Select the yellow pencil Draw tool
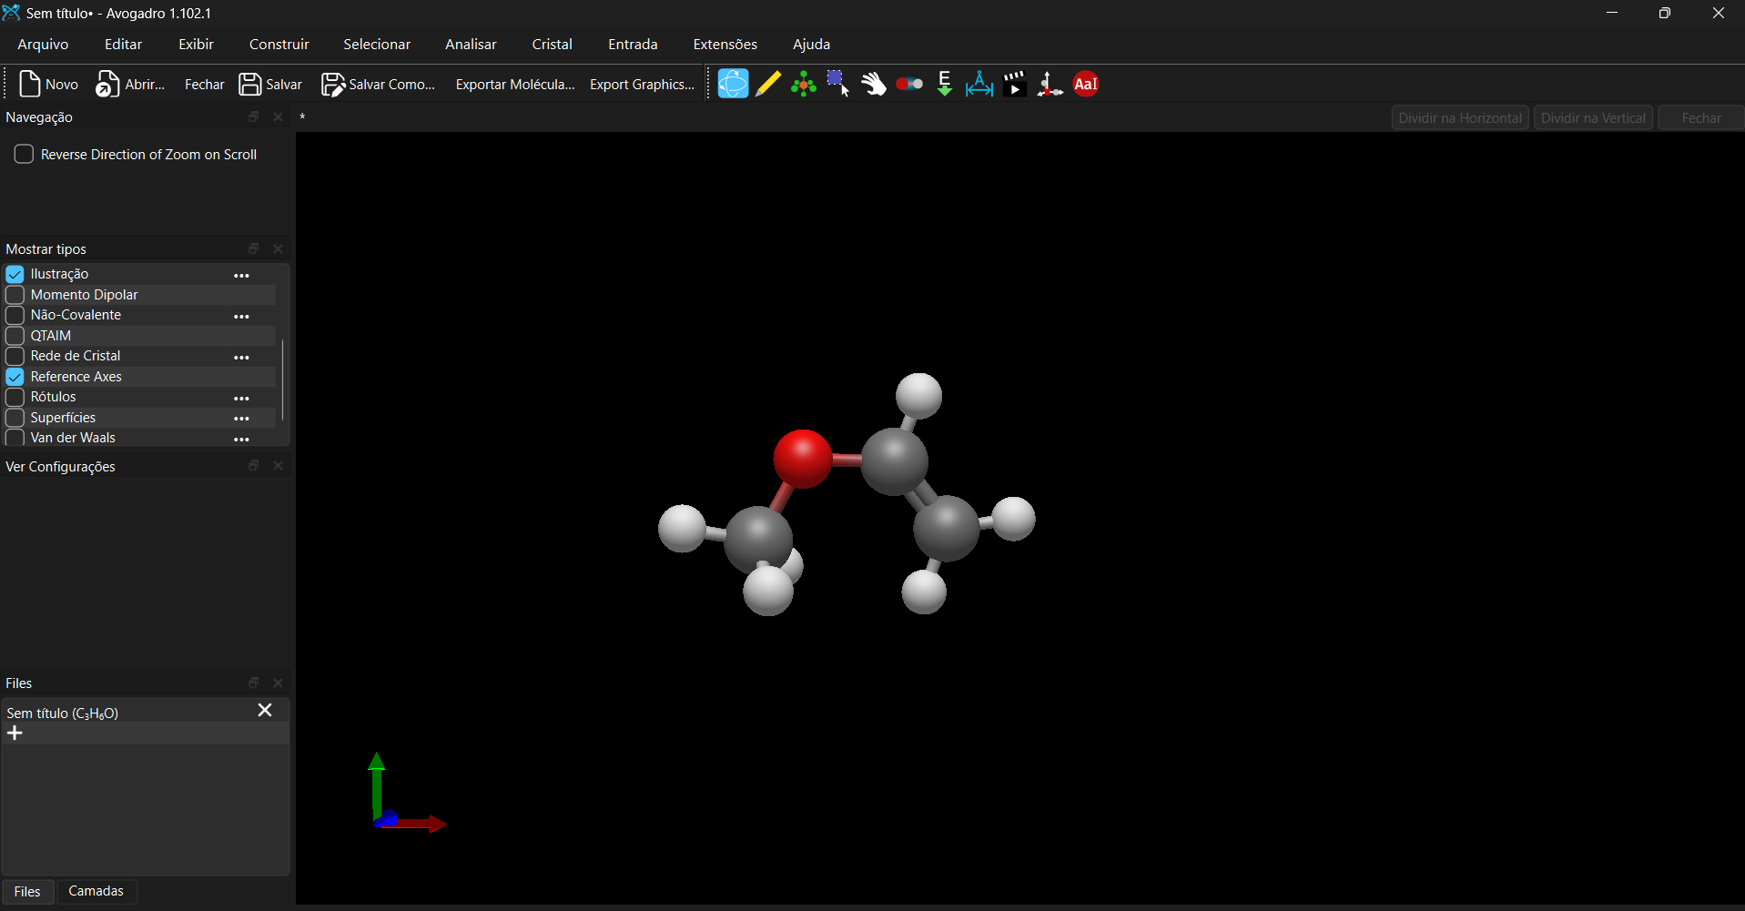The width and height of the screenshot is (1745, 911). pos(768,84)
